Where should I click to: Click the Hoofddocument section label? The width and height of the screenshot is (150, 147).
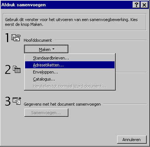[38, 40]
